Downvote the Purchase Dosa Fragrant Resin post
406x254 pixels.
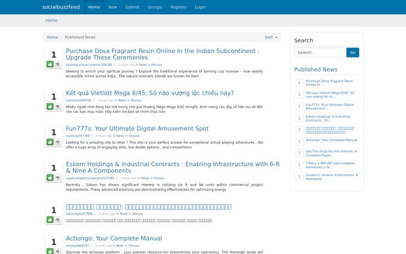click(x=58, y=64)
